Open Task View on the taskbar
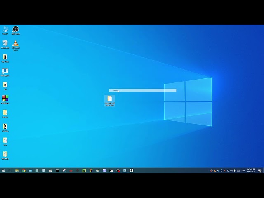This screenshot has height=198, width=264. point(10,170)
